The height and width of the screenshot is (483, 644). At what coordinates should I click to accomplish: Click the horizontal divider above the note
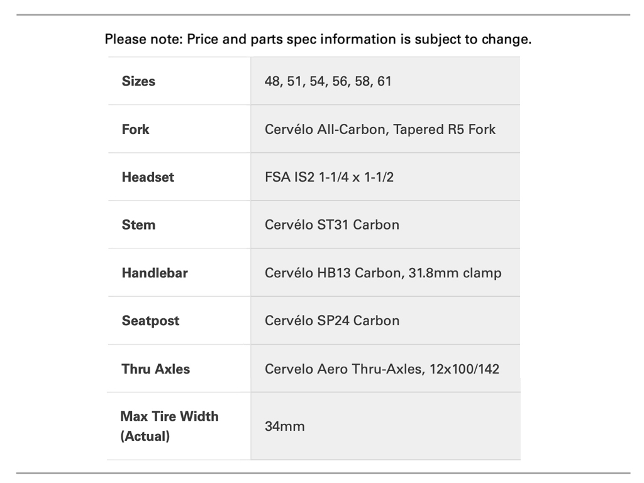[x=323, y=14]
